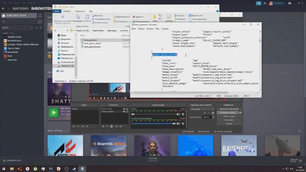
Task: Add transition with plus in OBS Transitions panel
Action: click(x=205, y=113)
